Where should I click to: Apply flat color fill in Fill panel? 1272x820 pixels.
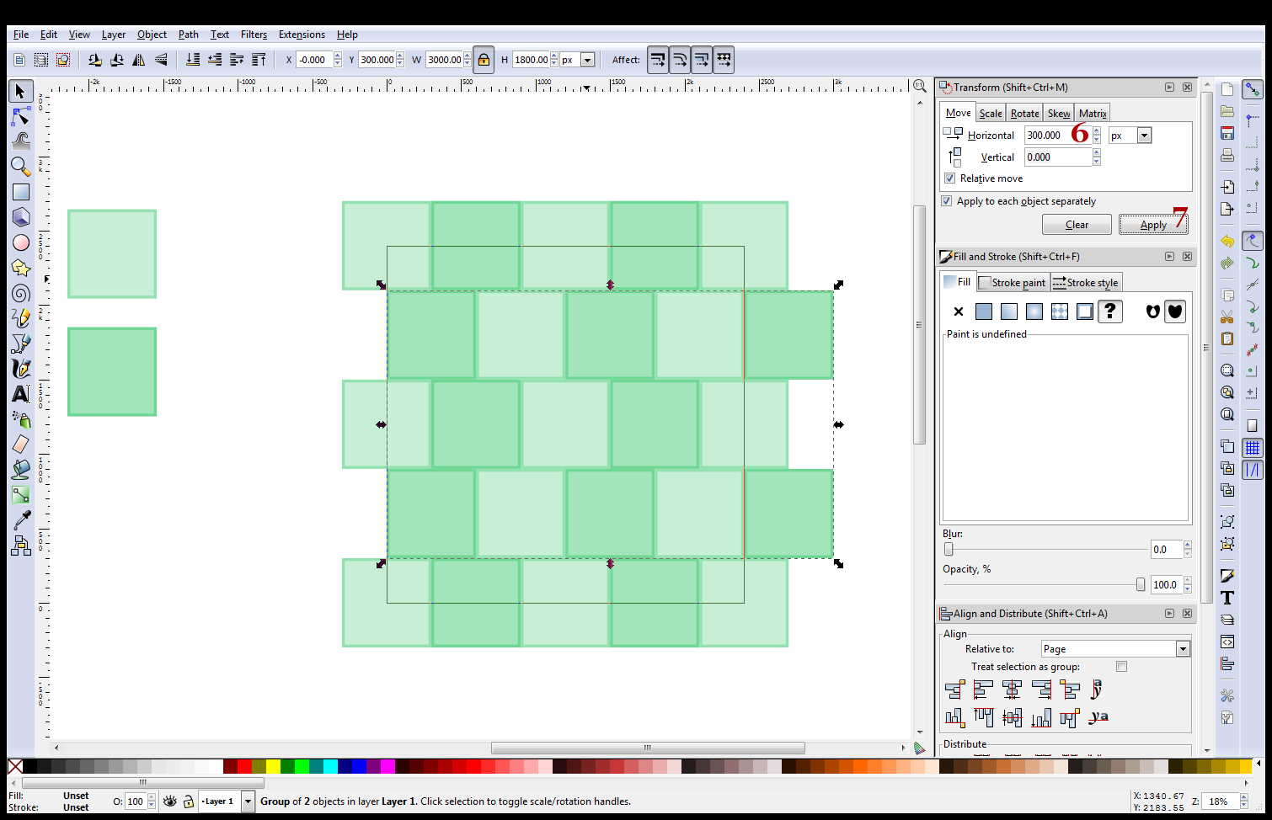(983, 311)
